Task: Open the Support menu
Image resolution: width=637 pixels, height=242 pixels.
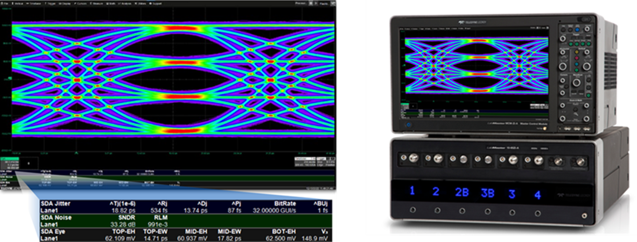Action: pyautogui.click(x=156, y=3)
